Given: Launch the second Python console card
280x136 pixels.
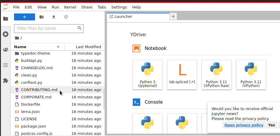Looking at the screenshot, I should coord(182,124).
